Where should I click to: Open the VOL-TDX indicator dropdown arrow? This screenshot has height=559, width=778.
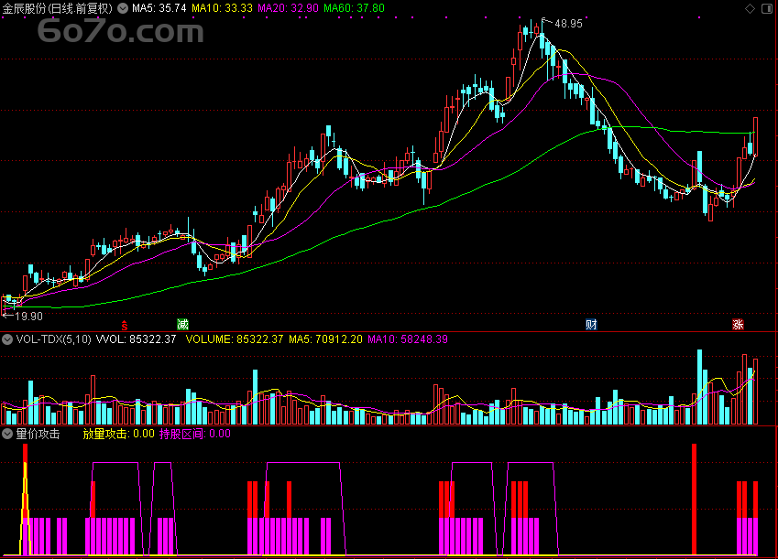click(7, 339)
